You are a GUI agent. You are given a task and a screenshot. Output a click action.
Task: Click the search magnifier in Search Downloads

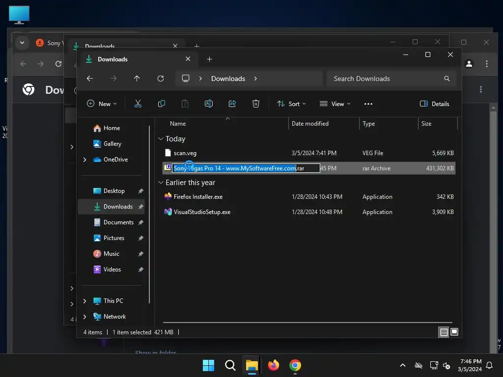tap(447, 79)
